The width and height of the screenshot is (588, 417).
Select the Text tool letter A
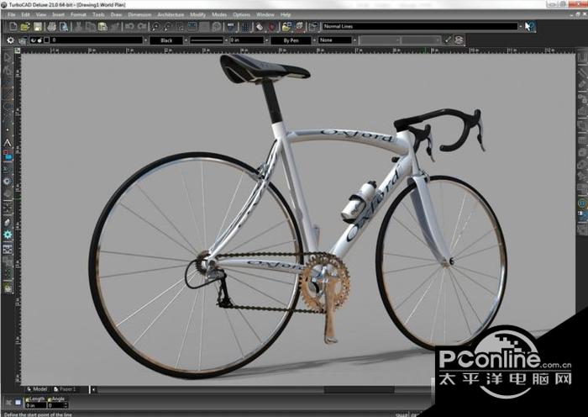(x=8, y=143)
